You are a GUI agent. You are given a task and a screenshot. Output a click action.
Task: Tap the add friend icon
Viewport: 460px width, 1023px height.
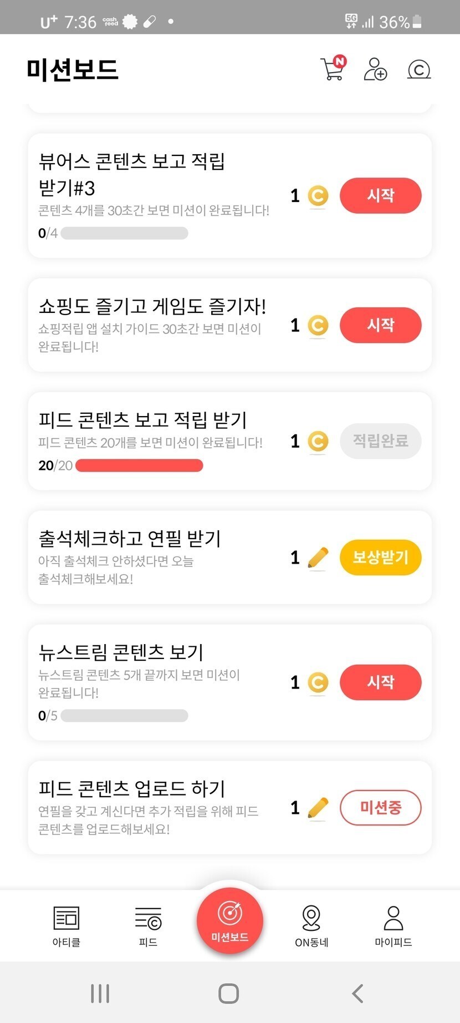pyautogui.click(x=375, y=69)
